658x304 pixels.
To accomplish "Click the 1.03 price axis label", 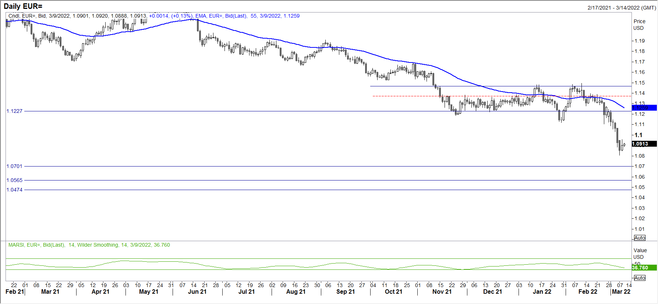I will 640,208.
